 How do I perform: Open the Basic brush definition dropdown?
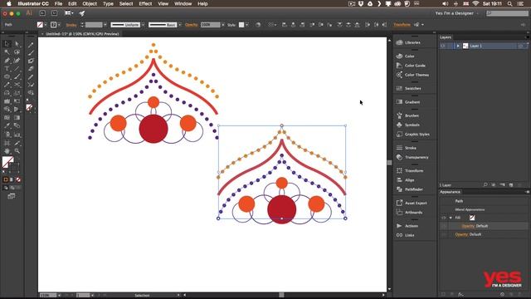(x=180, y=25)
